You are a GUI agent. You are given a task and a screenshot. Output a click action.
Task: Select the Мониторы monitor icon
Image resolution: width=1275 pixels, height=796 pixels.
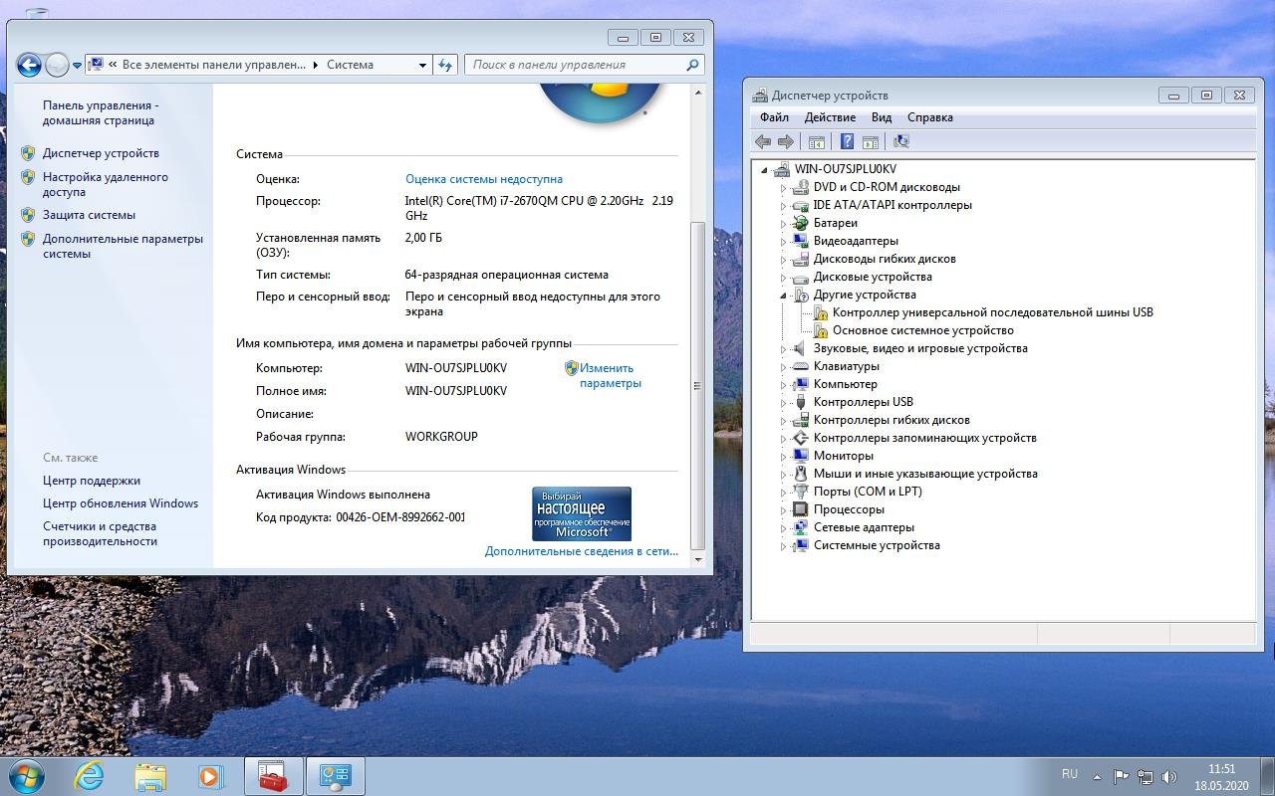click(x=801, y=456)
